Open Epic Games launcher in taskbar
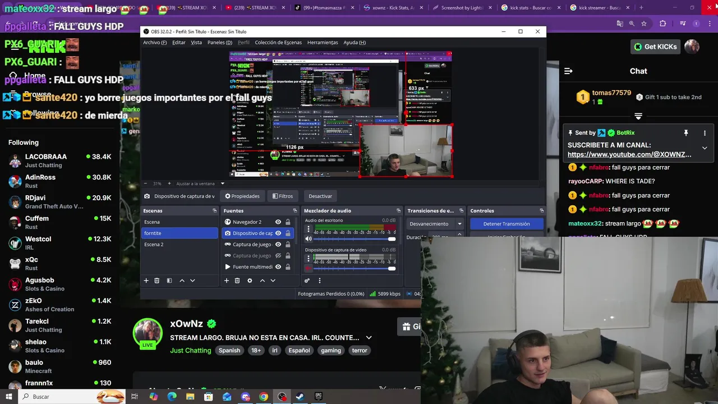Viewport: 718px width, 404px height. [x=319, y=397]
